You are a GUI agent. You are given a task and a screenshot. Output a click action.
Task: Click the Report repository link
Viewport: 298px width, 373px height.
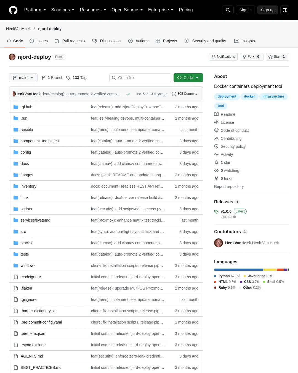pos(229,187)
